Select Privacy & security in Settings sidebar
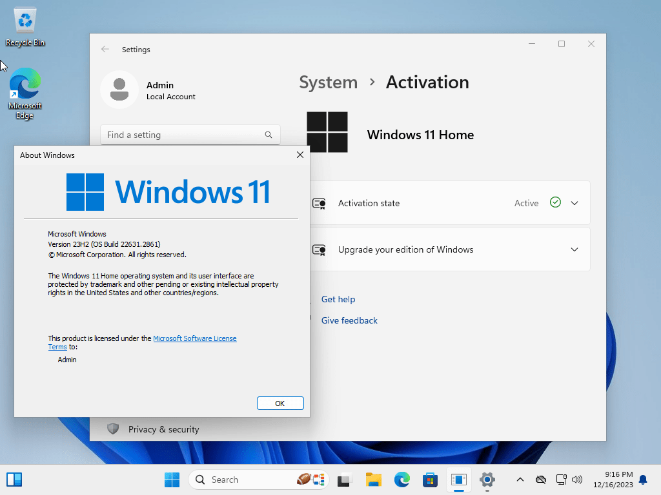 point(163,429)
